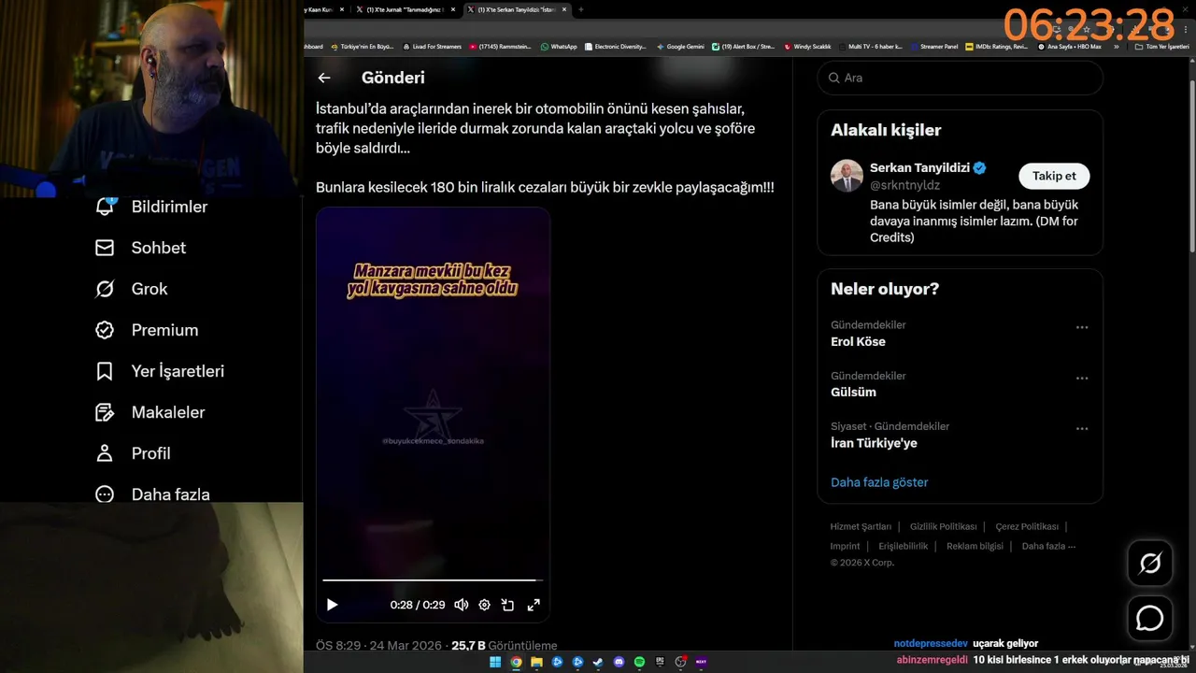The width and height of the screenshot is (1196, 673).
Task: Open the Windows Start menu
Action: click(x=495, y=662)
